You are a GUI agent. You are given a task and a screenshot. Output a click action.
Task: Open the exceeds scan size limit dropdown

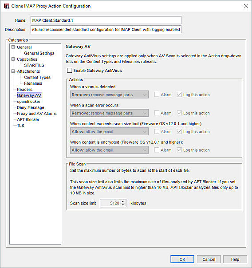pyautogui.click(x=109, y=132)
